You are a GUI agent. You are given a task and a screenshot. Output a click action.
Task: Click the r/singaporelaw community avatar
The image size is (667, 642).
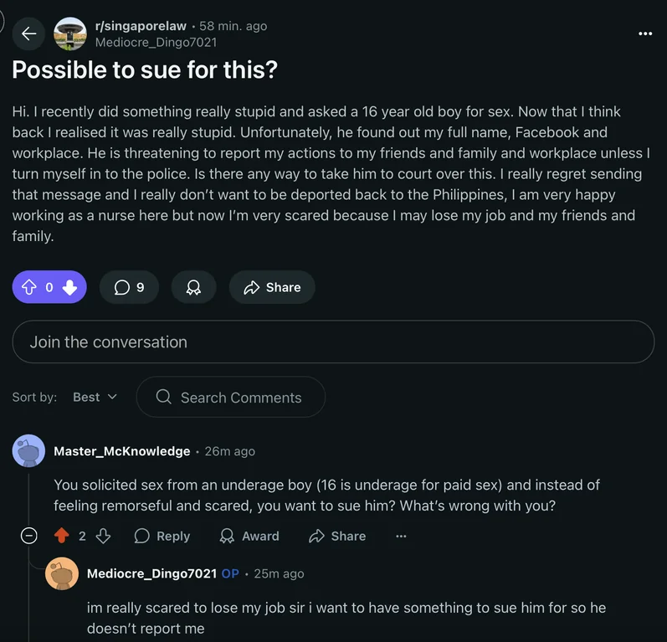click(x=70, y=33)
